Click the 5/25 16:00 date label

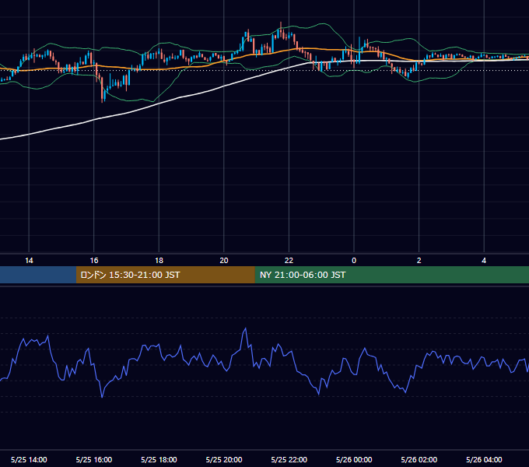94,459
